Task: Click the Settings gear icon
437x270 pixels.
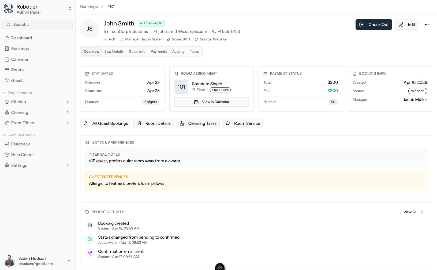Action: click(7, 165)
